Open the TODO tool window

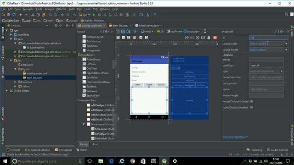[82, 150]
